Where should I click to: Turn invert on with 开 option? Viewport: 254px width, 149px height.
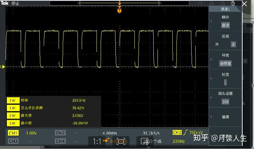click(x=217, y=44)
